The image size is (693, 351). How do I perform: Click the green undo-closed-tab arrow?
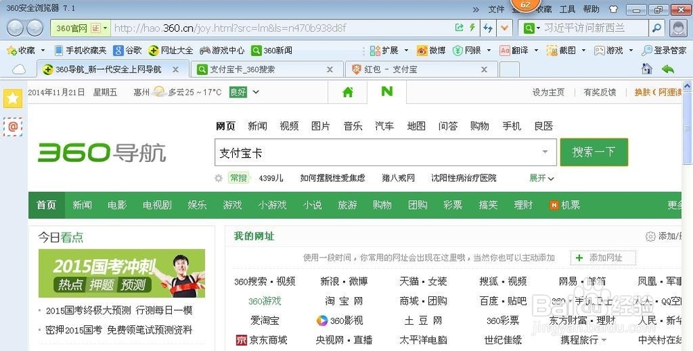[x=668, y=69]
